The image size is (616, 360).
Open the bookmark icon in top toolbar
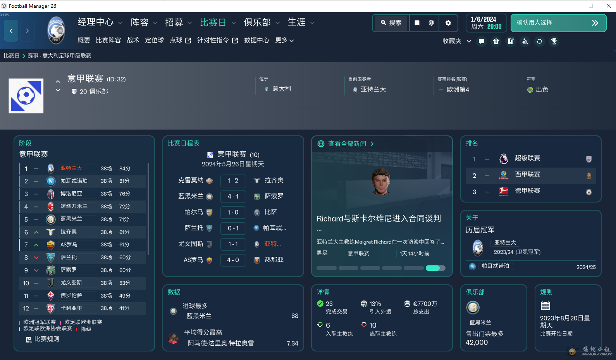click(417, 23)
